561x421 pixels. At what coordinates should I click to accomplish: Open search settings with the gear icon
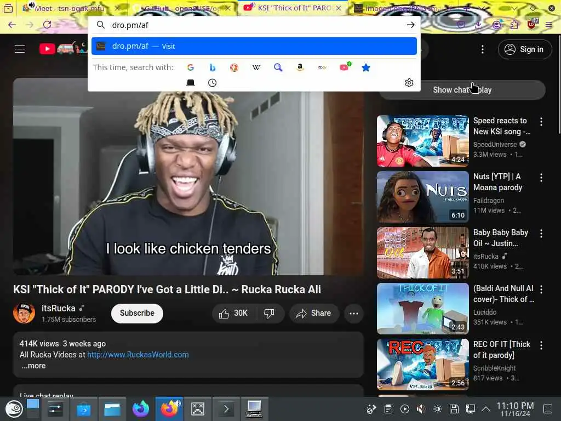(409, 83)
